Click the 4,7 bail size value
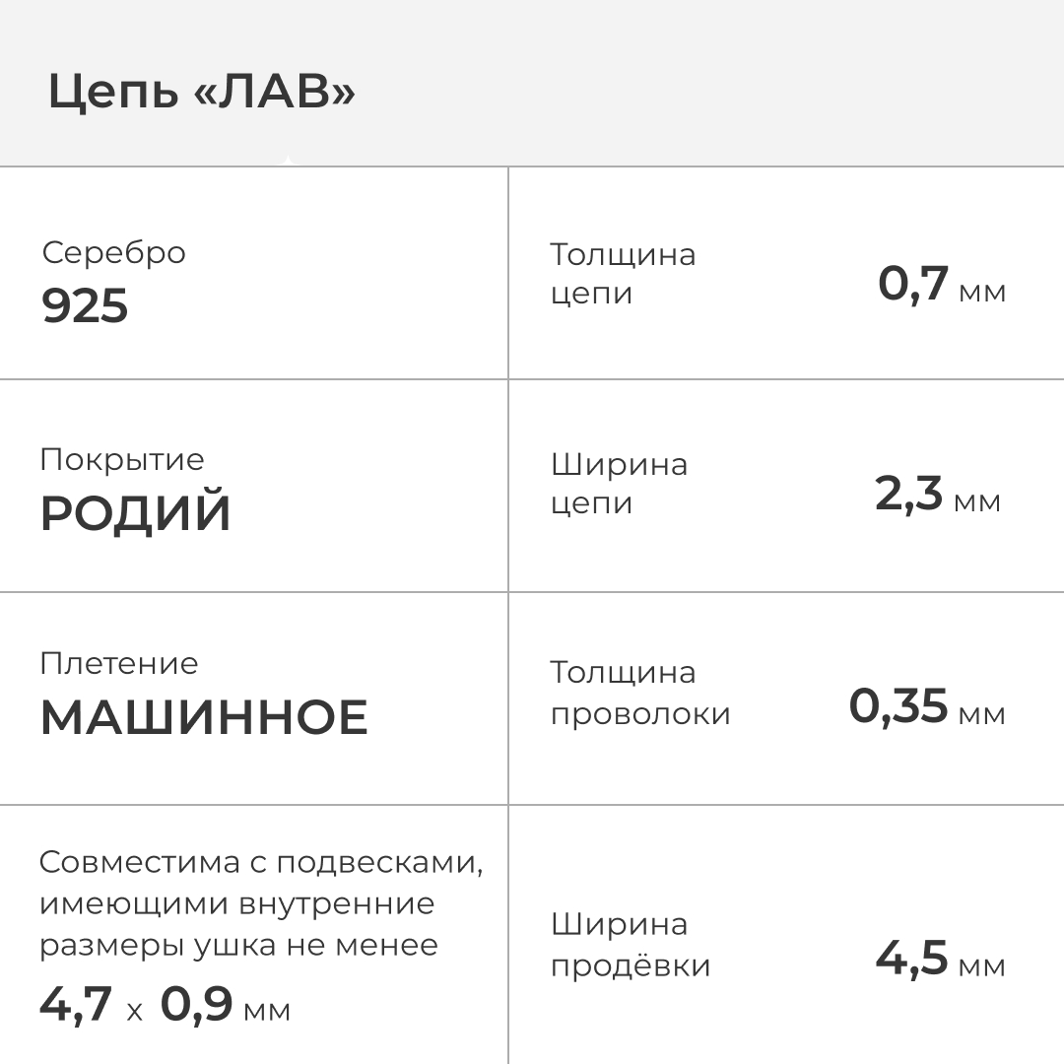This screenshot has height=1064, width=1064. 76,1005
